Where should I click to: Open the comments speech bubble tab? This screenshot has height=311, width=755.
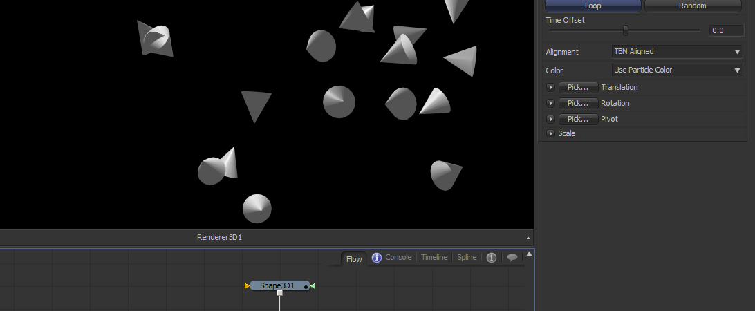(512, 258)
